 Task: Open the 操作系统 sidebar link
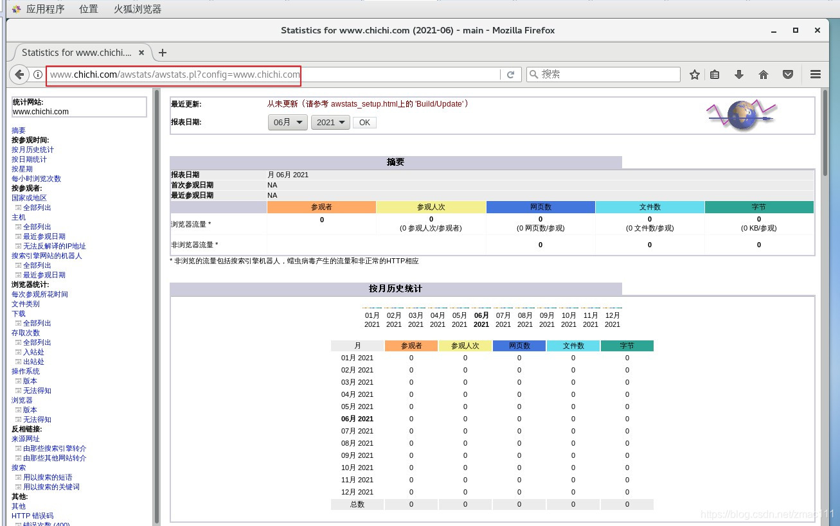pyautogui.click(x=26, y=371)
